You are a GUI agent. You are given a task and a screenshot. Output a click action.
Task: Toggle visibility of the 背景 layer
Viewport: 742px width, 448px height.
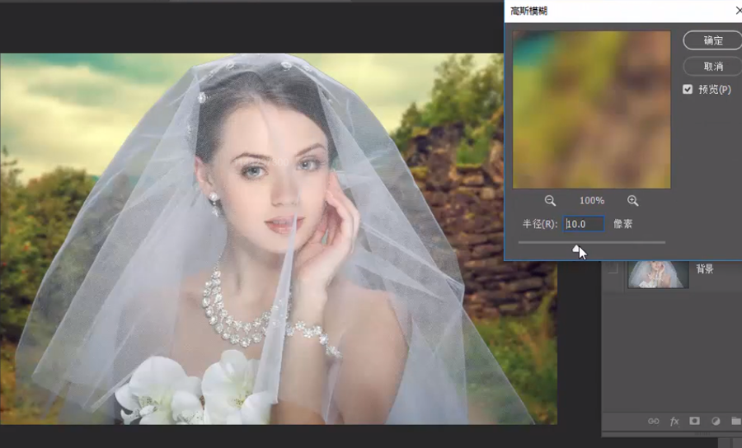tap(611, 273)
